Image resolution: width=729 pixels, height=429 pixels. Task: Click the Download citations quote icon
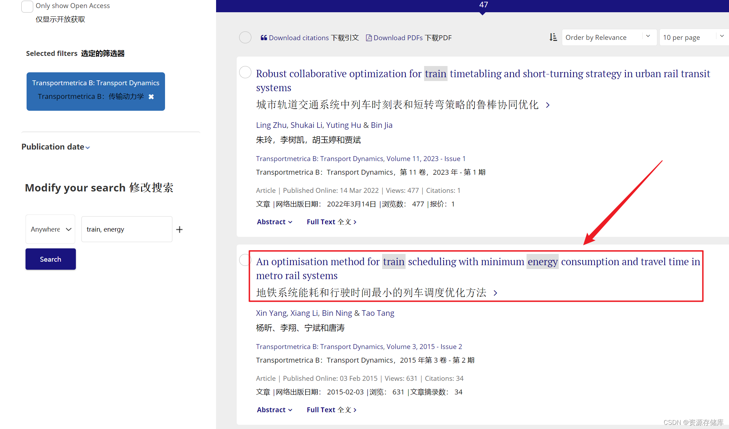pos(264,38)
